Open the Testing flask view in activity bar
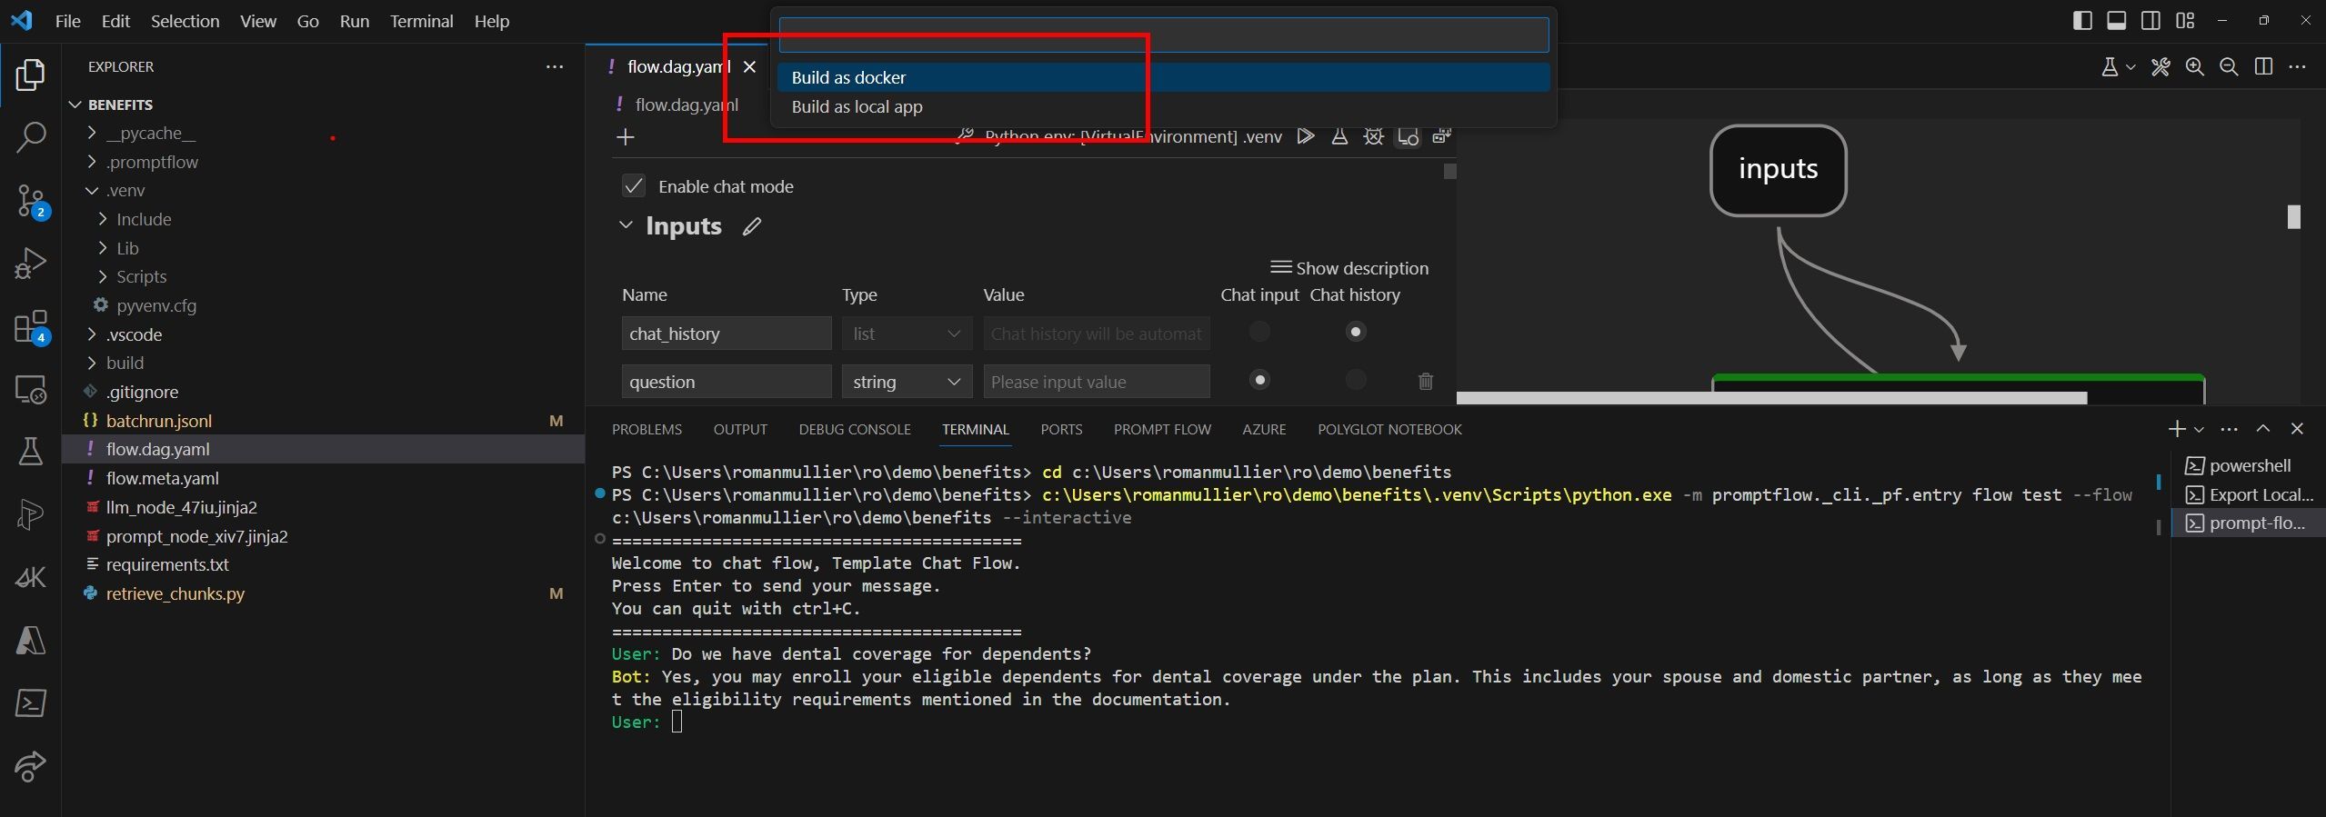This screenshot has height=817, width=2326. point(30,452)
